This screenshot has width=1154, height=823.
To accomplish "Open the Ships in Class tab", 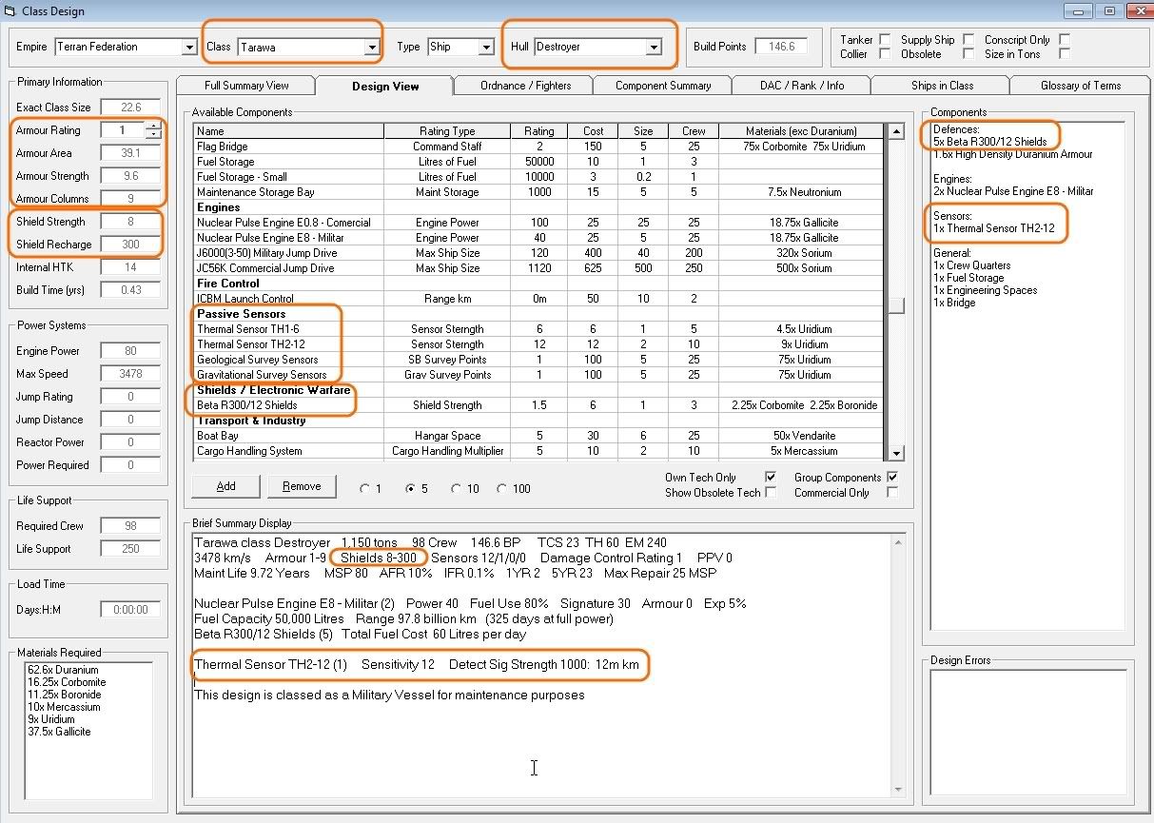I will pos(942,86).
